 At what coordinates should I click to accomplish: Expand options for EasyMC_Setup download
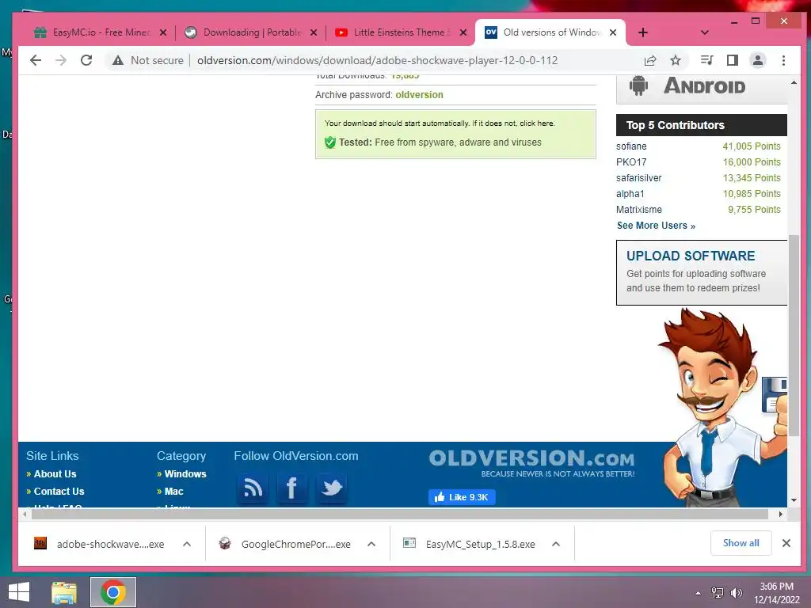556,544
